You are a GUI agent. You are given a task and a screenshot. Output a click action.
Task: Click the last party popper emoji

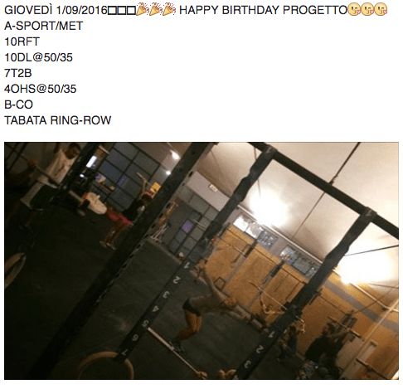tap(169, 10)
